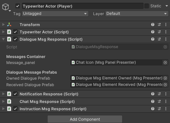Open presets for Notification Response script
This screenshot has height=123, width=170.
click(159, 94)
